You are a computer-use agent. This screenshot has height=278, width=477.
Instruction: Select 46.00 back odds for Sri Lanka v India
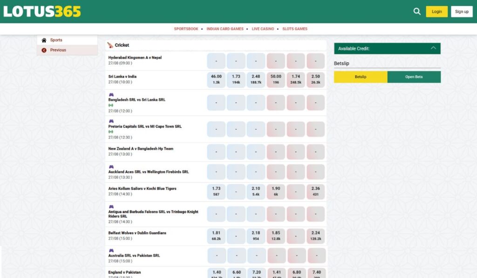click(x=216, y=79)
